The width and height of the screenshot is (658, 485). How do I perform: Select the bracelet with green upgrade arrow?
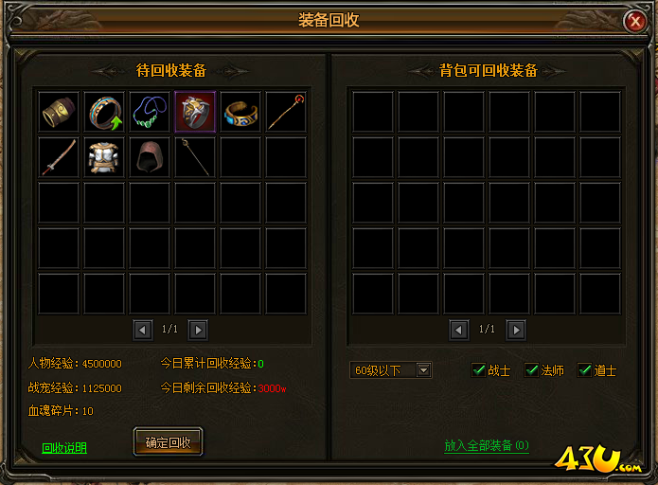point(104,112)
